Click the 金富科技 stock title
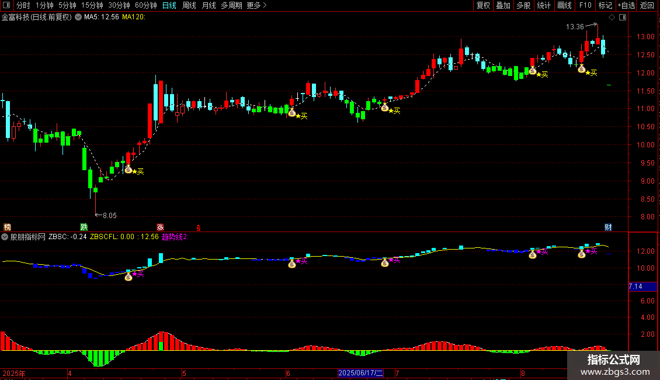Image resolution: width=660 pixels, height=380 pixels. coord(37,17)
